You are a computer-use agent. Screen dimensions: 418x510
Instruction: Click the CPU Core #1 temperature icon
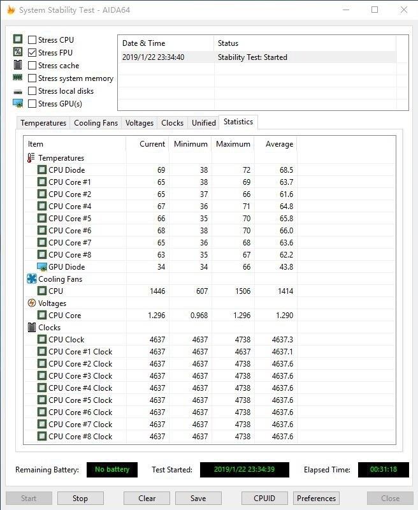[42, 182]
